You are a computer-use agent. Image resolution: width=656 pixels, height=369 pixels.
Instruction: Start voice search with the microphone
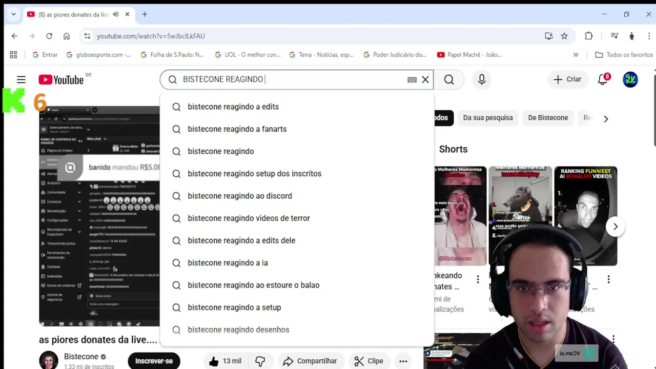482,79
